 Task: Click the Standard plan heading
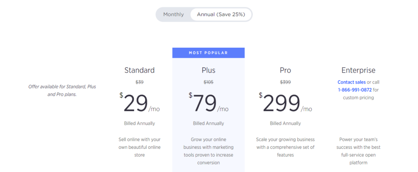[140, 70]
